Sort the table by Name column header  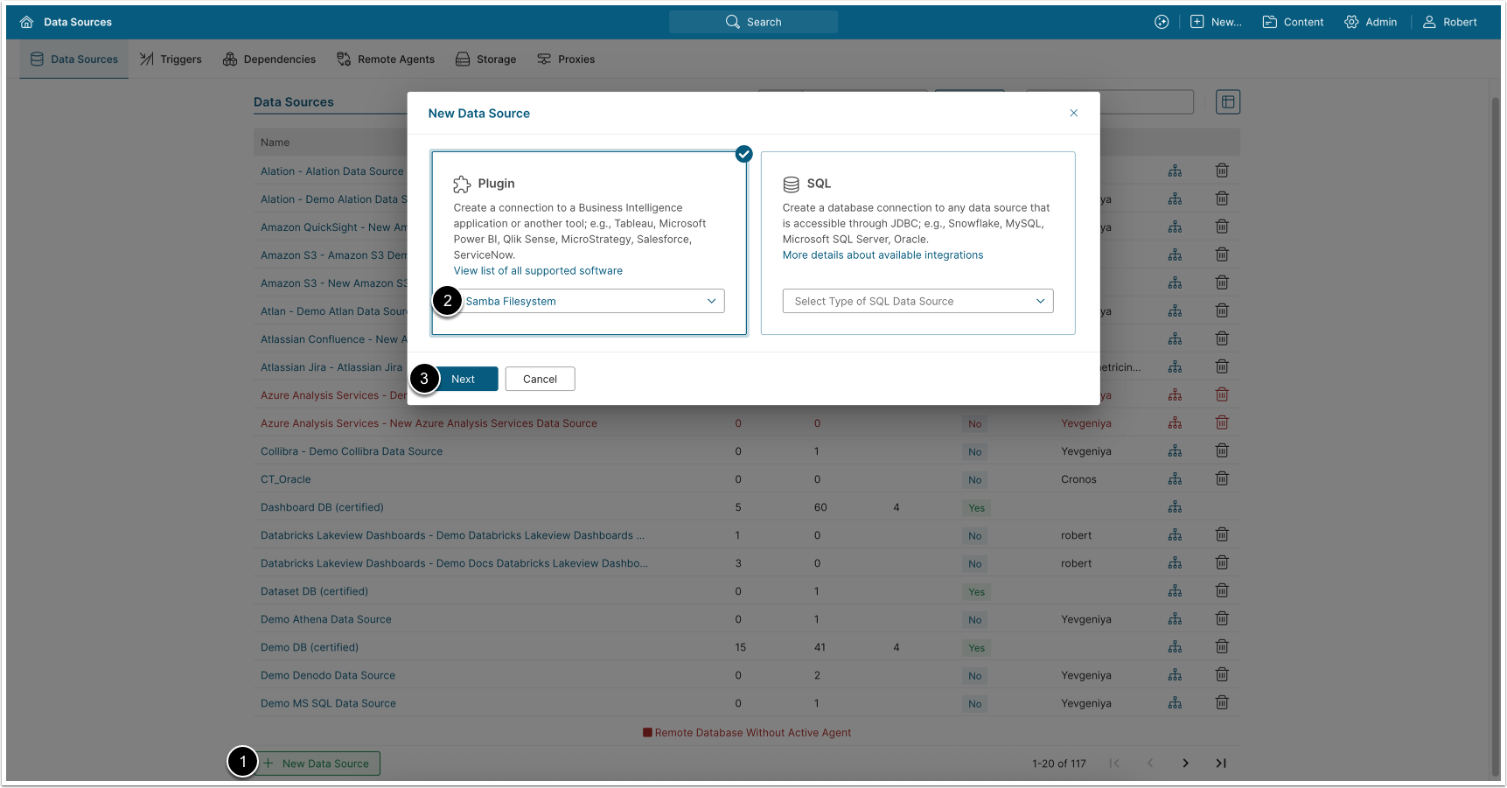coord(275,143)
